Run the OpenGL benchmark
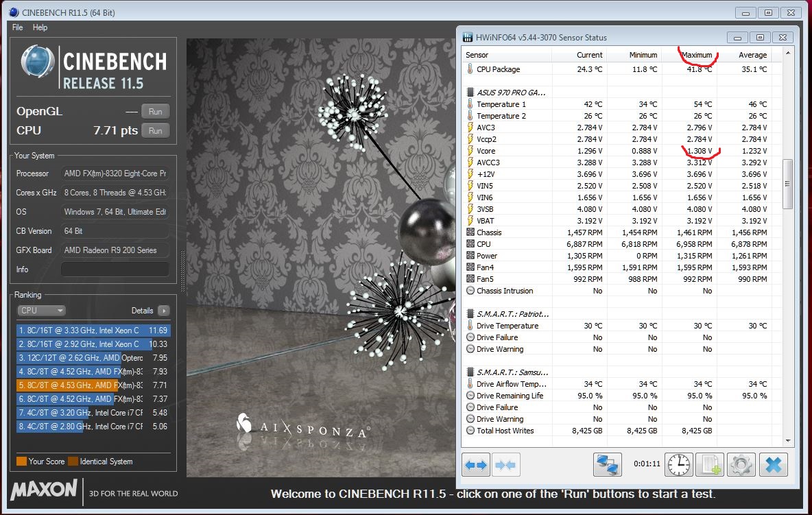The image size is (812, 515). click(156, 111)
